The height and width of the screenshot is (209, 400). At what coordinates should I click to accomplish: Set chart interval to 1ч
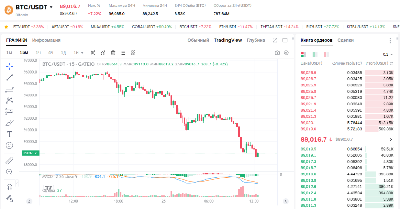(x=38, y=53)
